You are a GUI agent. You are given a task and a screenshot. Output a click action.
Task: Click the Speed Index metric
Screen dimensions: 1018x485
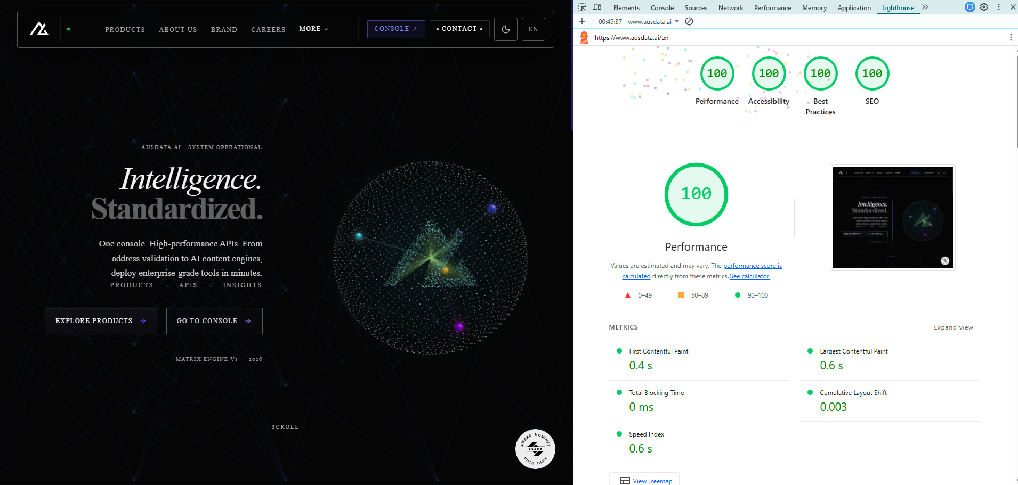(x=699, y=442)
